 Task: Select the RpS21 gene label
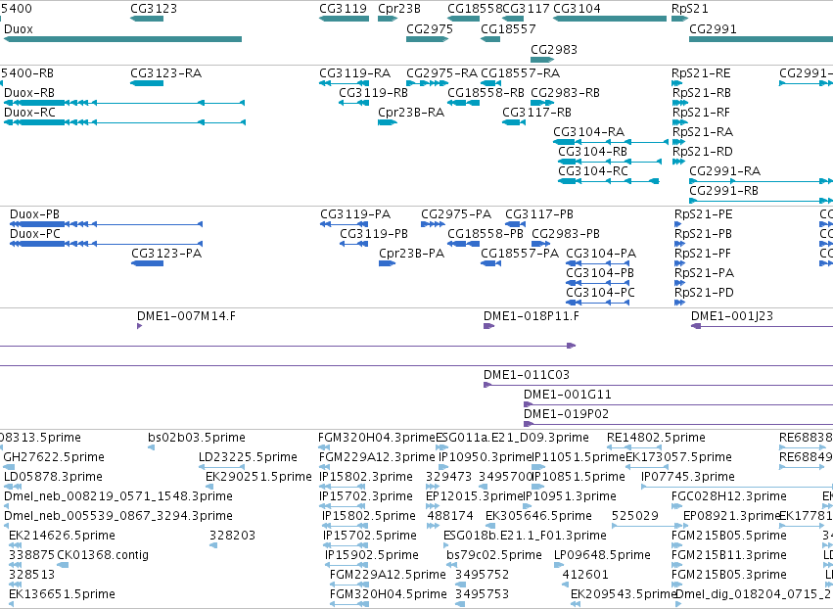click(x=689, y=9)
